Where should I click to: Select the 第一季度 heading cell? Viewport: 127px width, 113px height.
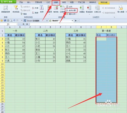click(106, 31)
